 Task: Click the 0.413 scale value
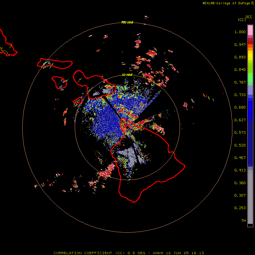click(x=240, y=170)
